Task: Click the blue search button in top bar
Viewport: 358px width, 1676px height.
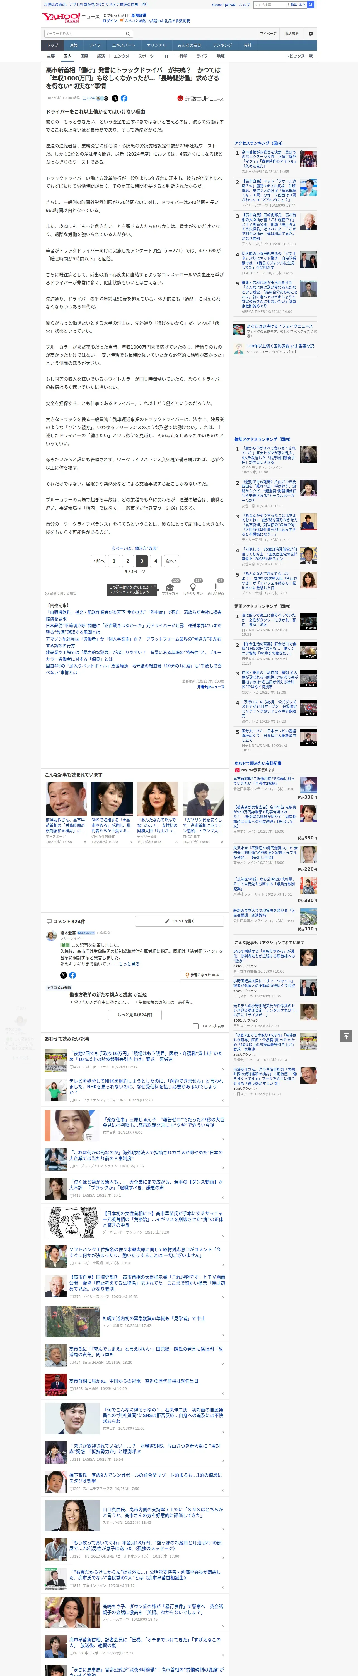Action: point(311,4)
